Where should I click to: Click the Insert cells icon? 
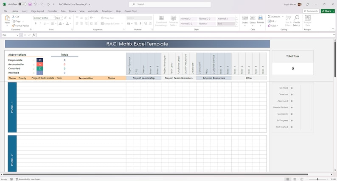pyautogui.click(x=245, y=18)
